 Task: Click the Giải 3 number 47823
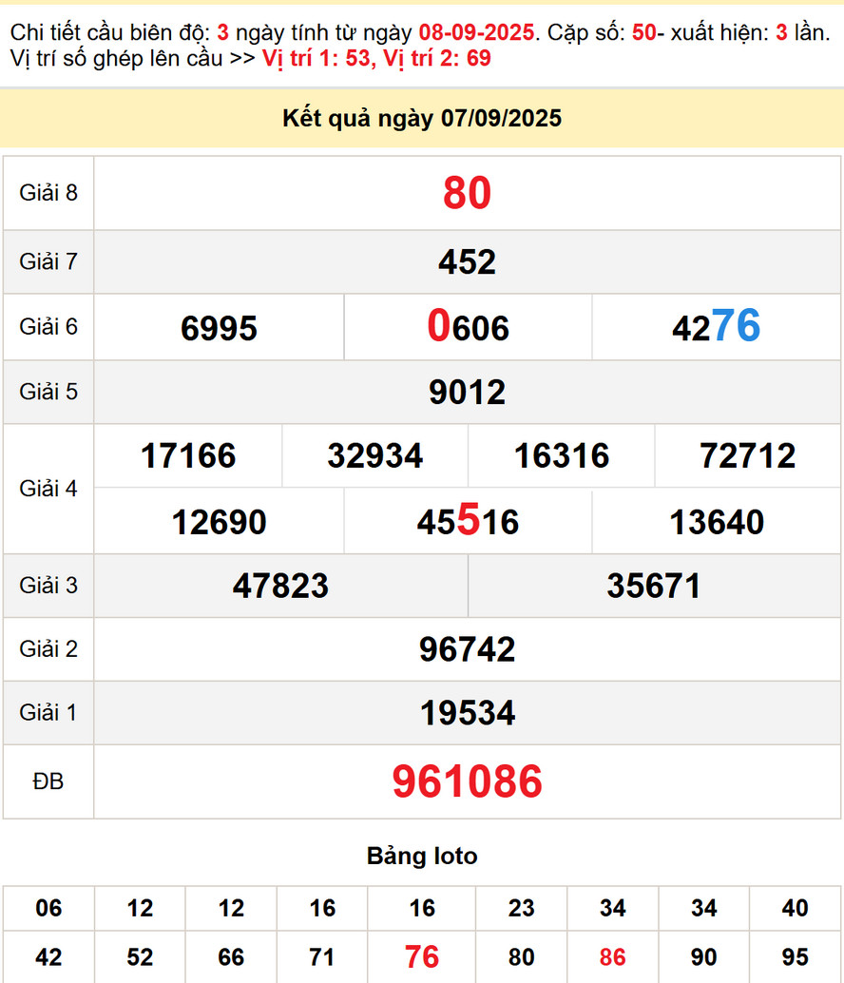tap(280, 586)
